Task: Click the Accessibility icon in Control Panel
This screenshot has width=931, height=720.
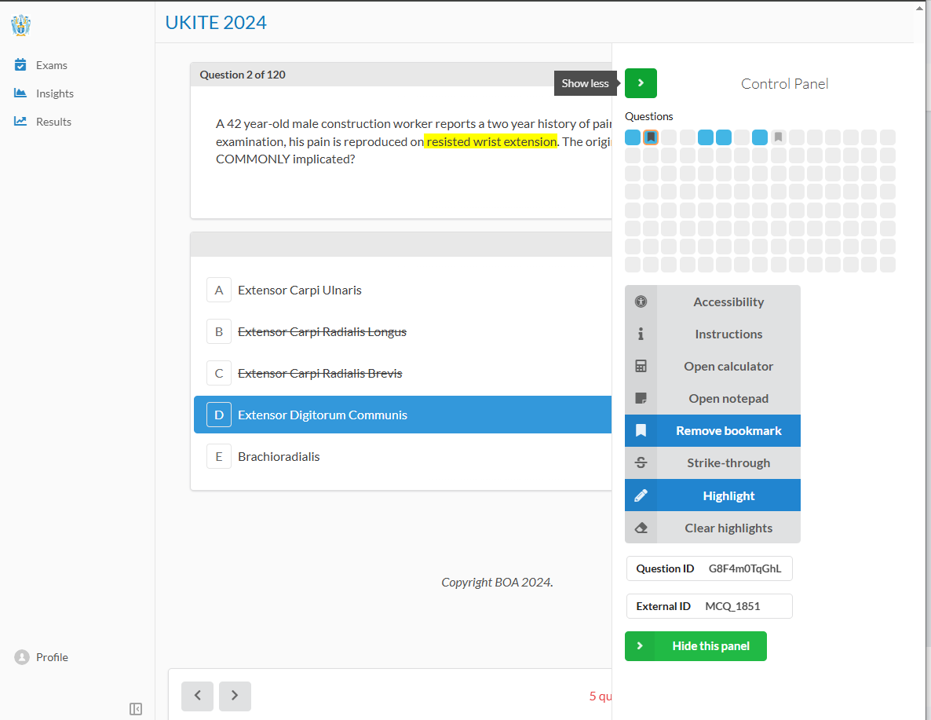Action: [x=641, y=302]
